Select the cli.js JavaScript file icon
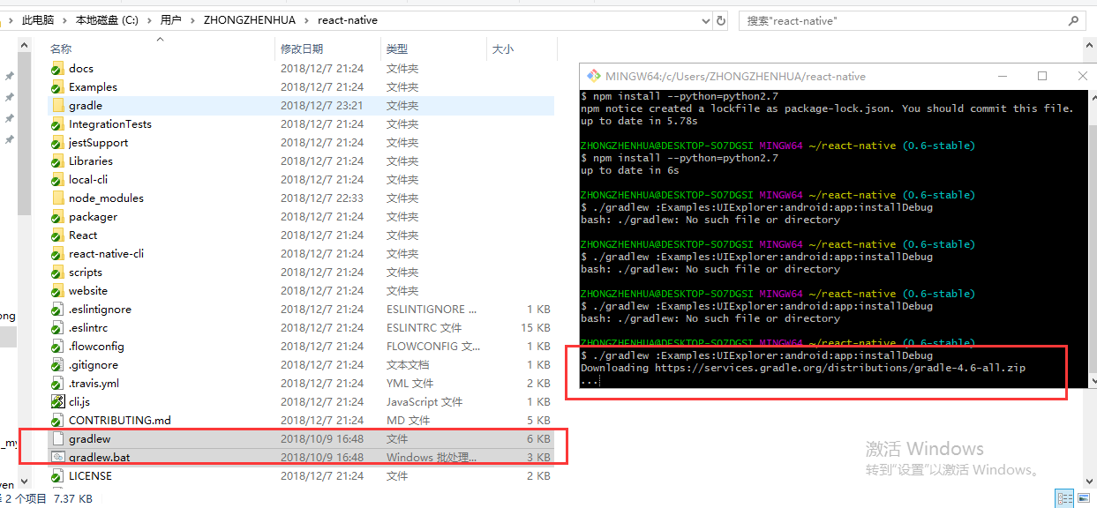Viewport: 1097px width, 508px height. click(x=57, y=402)
